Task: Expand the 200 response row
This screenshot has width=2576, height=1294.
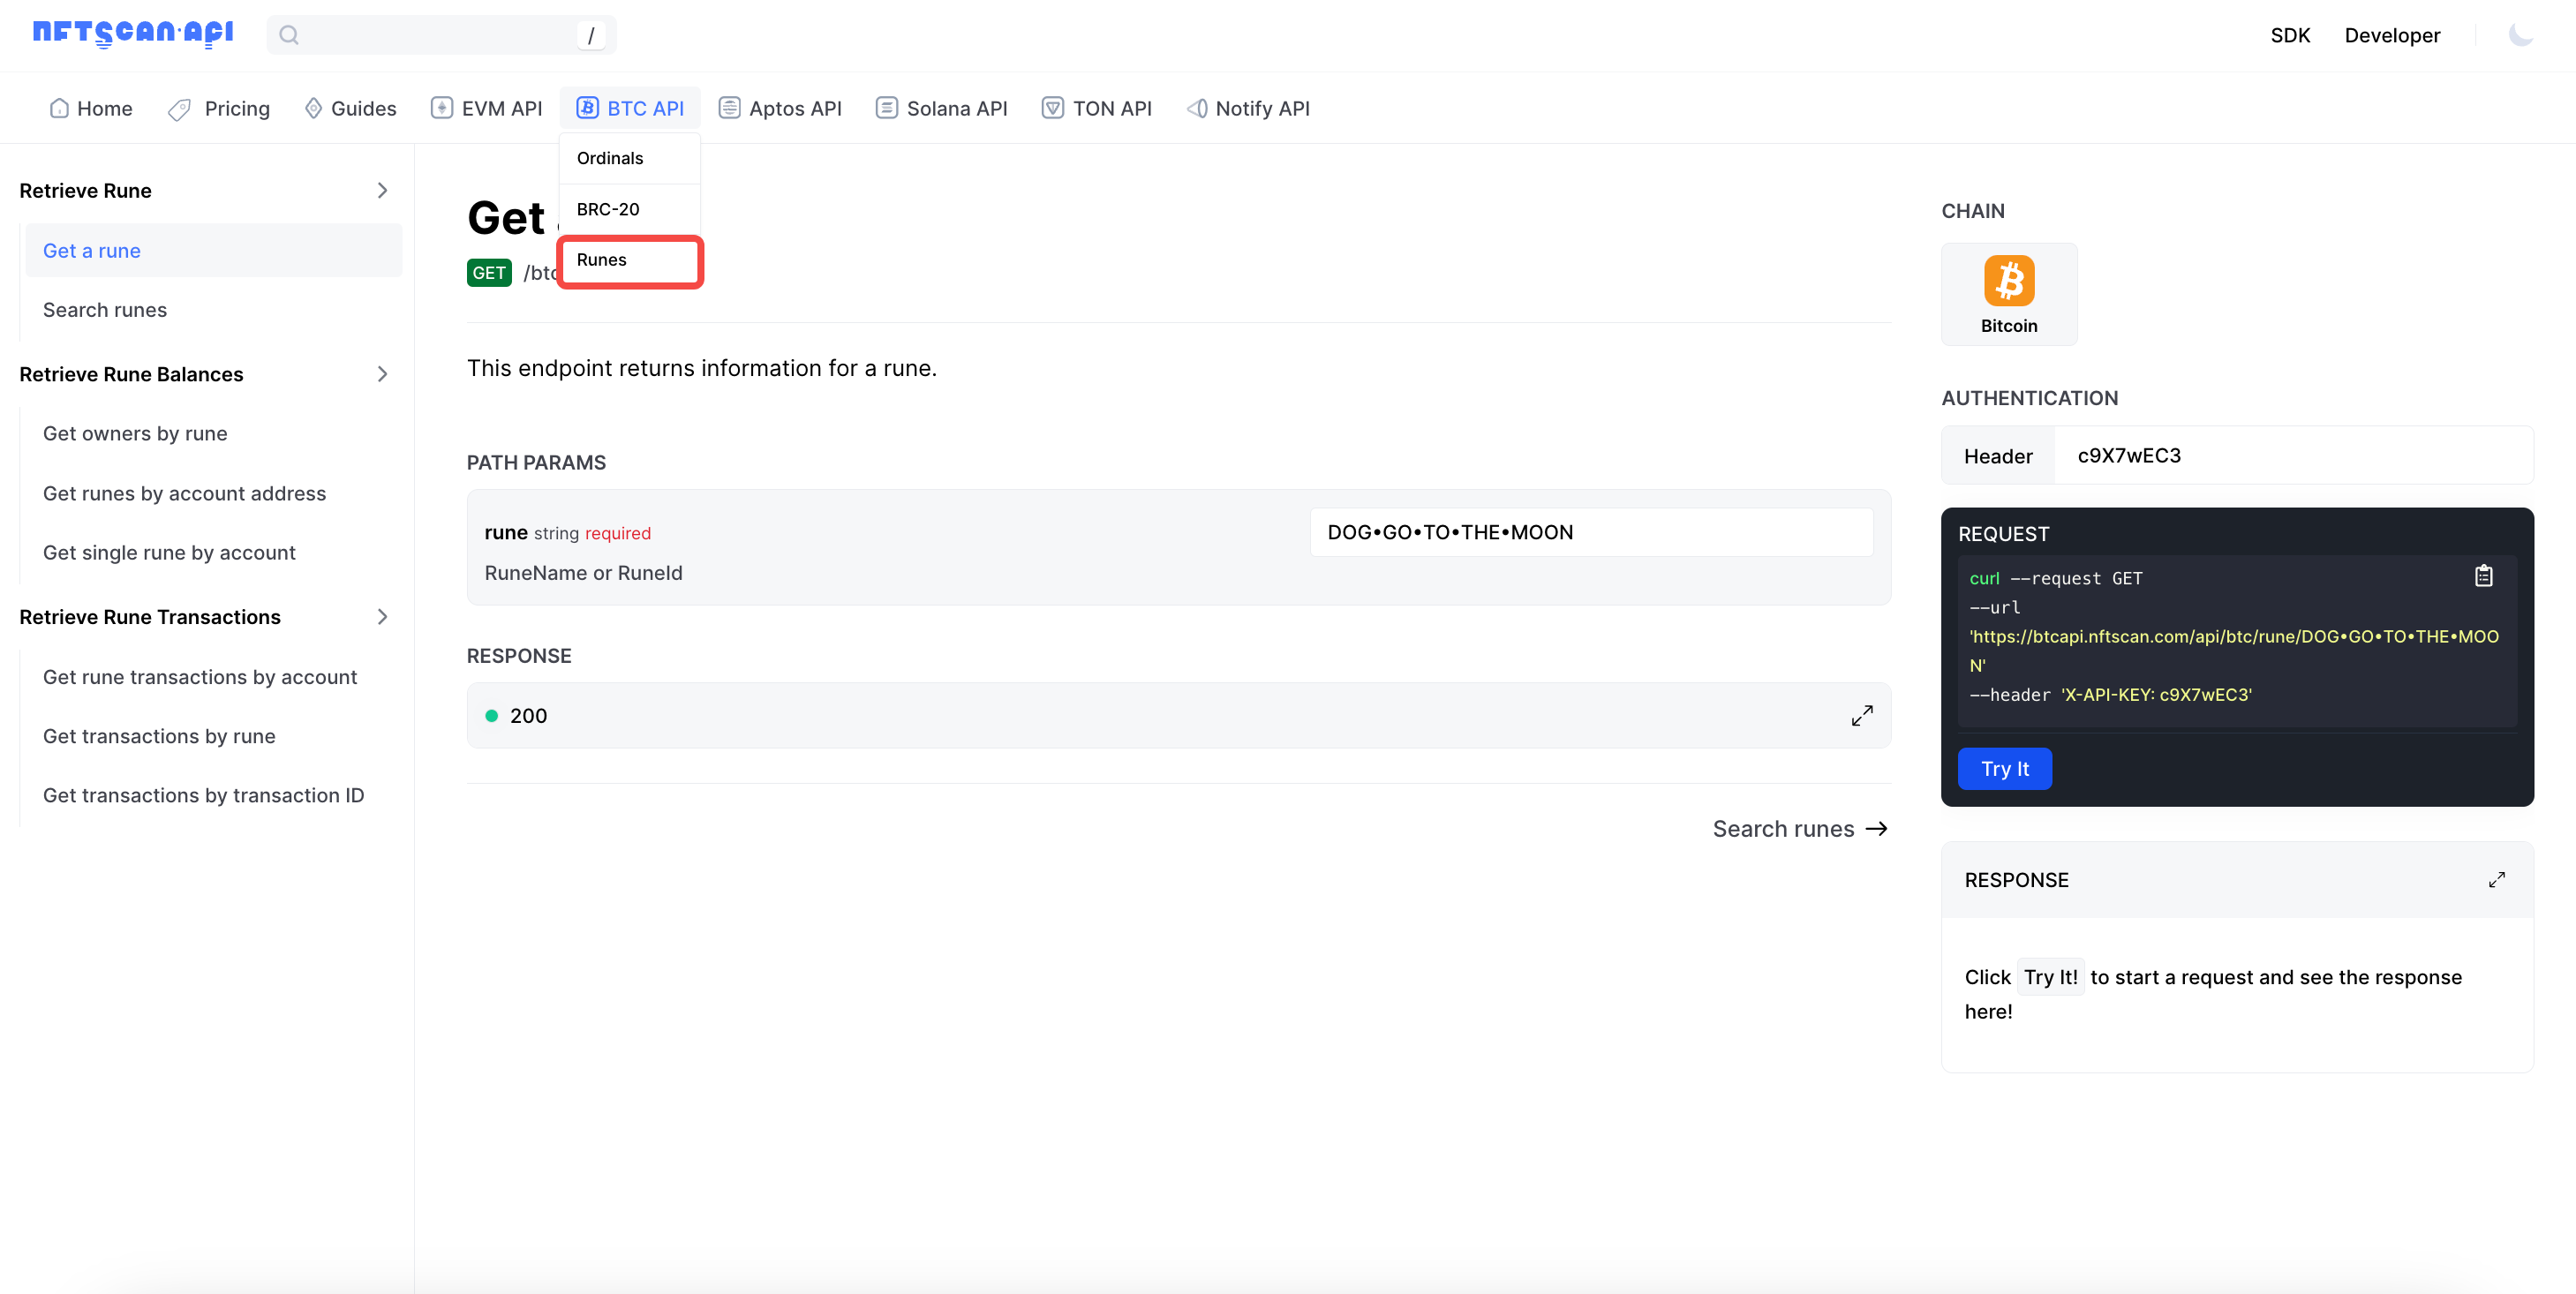Action: tap(1861, 716)
